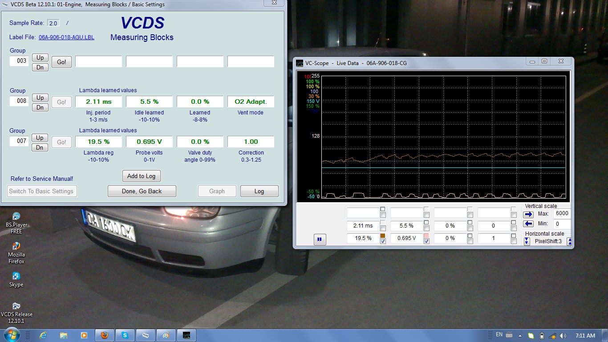The image size is (608, 342).
Task: Click the Done, Go Back button
Action: pyautogui.click(x=142, y=191)
